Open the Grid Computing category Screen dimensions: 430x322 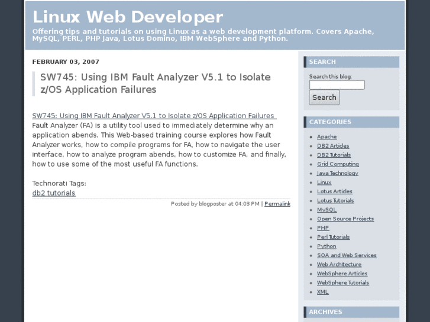[x=338, y=164]
